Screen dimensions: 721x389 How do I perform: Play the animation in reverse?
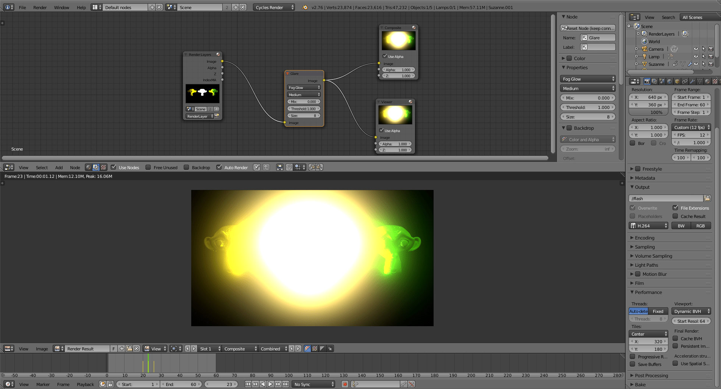pyautogui.click(x=263, y=384)
